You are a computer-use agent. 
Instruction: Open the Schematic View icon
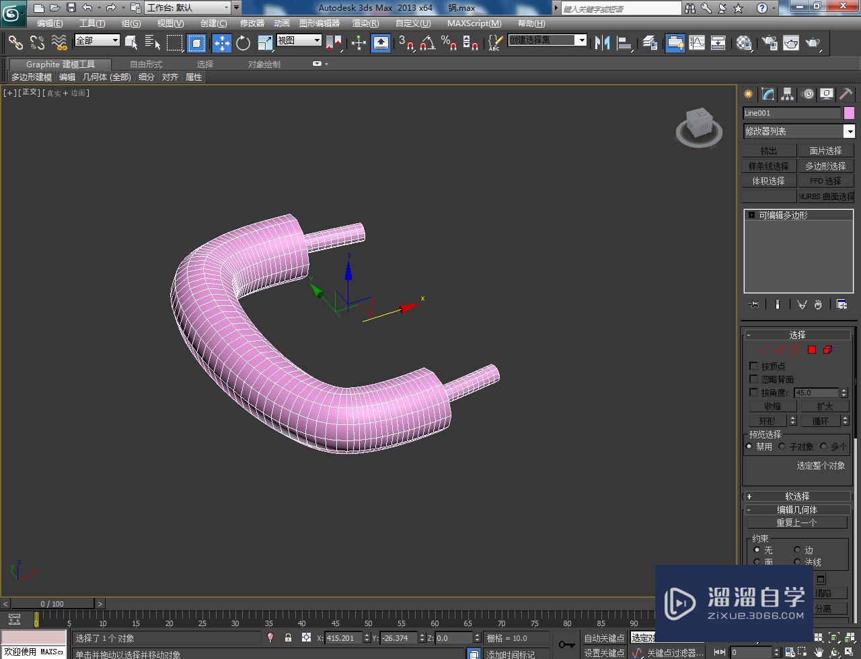click(x=718, y=43)
